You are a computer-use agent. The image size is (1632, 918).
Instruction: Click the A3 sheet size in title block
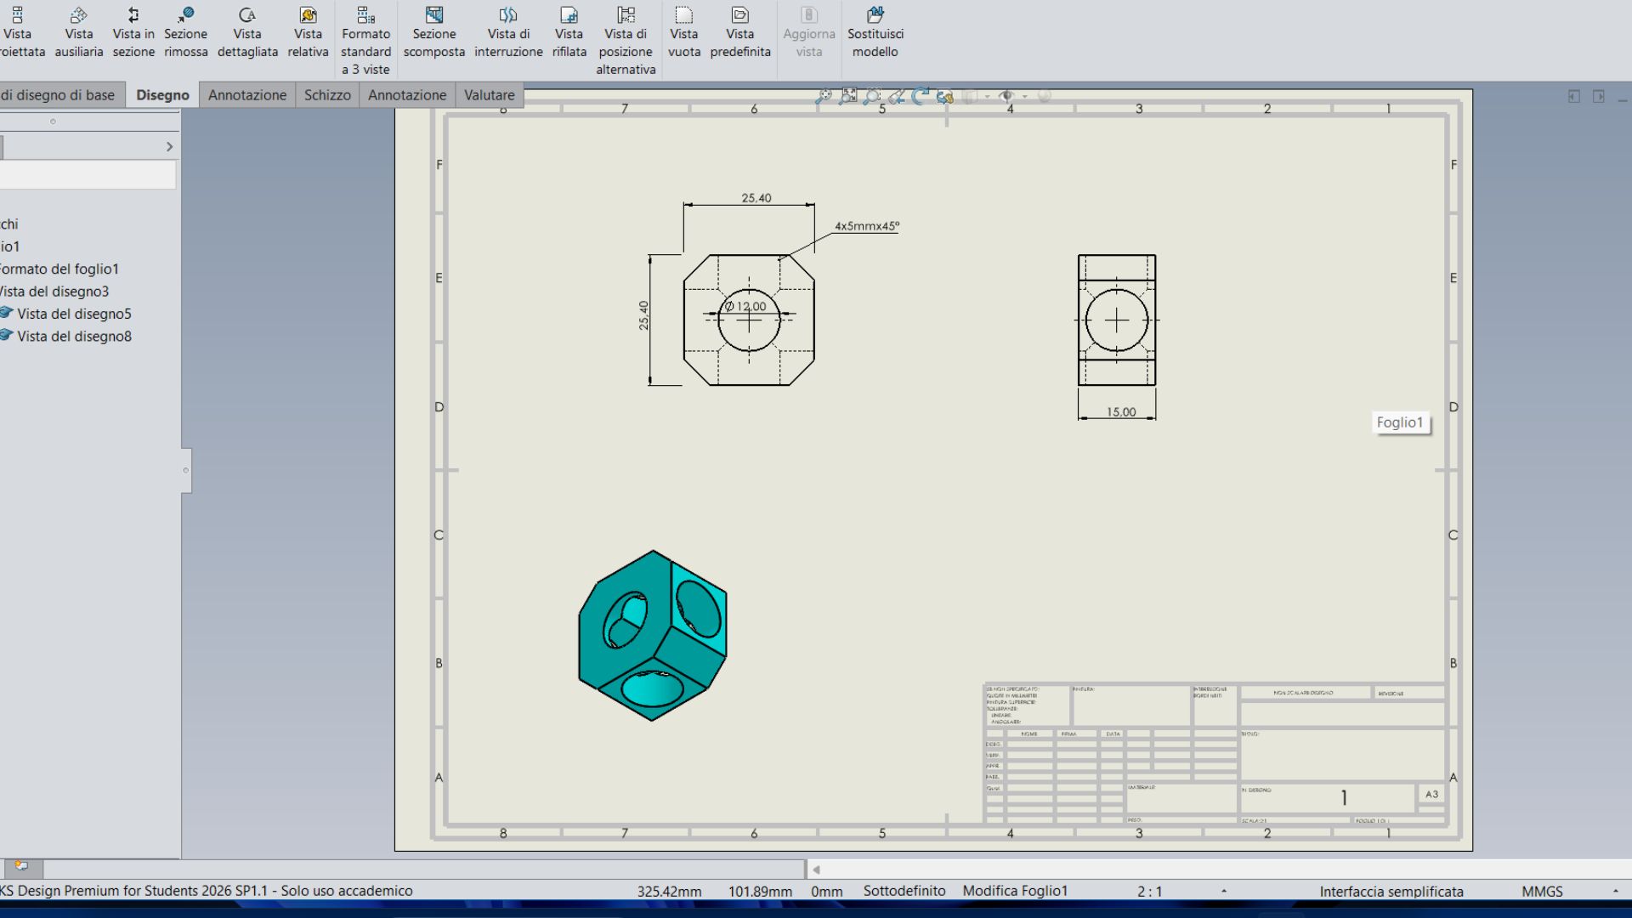coord(1431,794)
